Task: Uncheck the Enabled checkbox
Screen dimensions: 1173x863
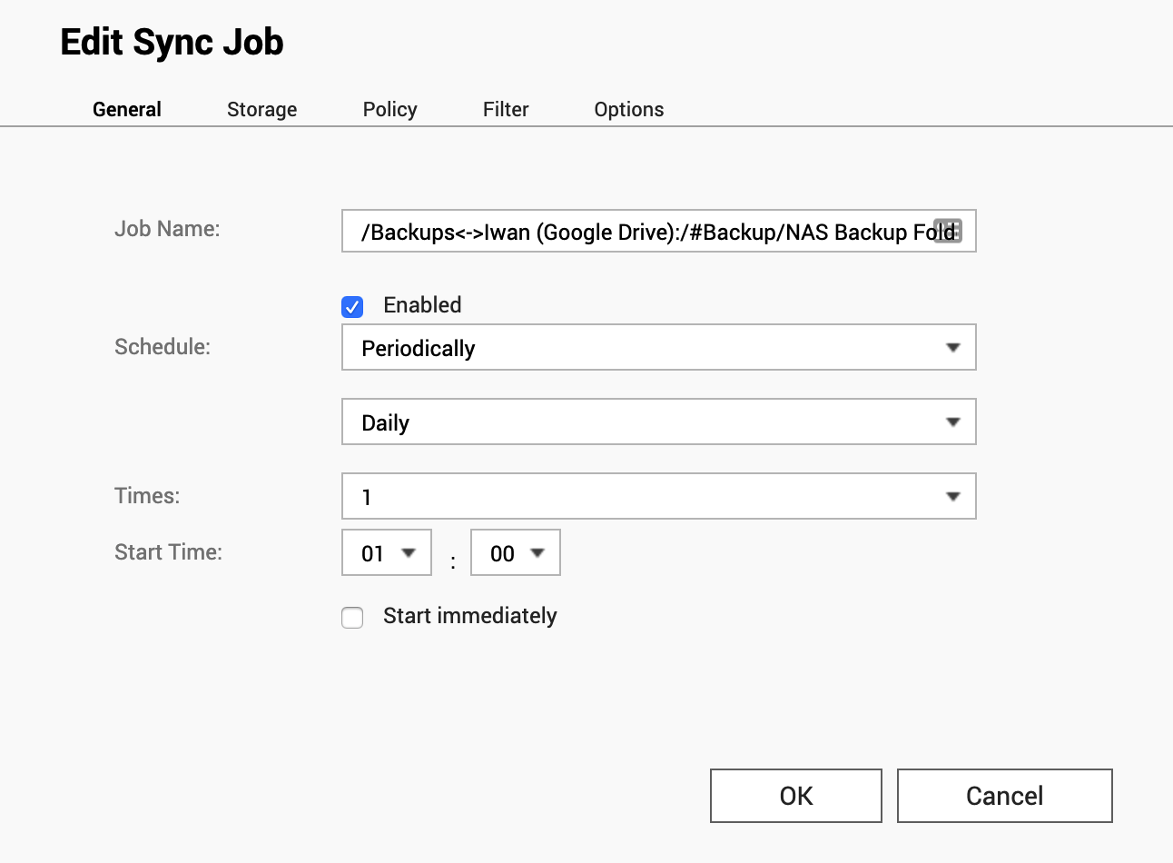Action: coord(352,307)
